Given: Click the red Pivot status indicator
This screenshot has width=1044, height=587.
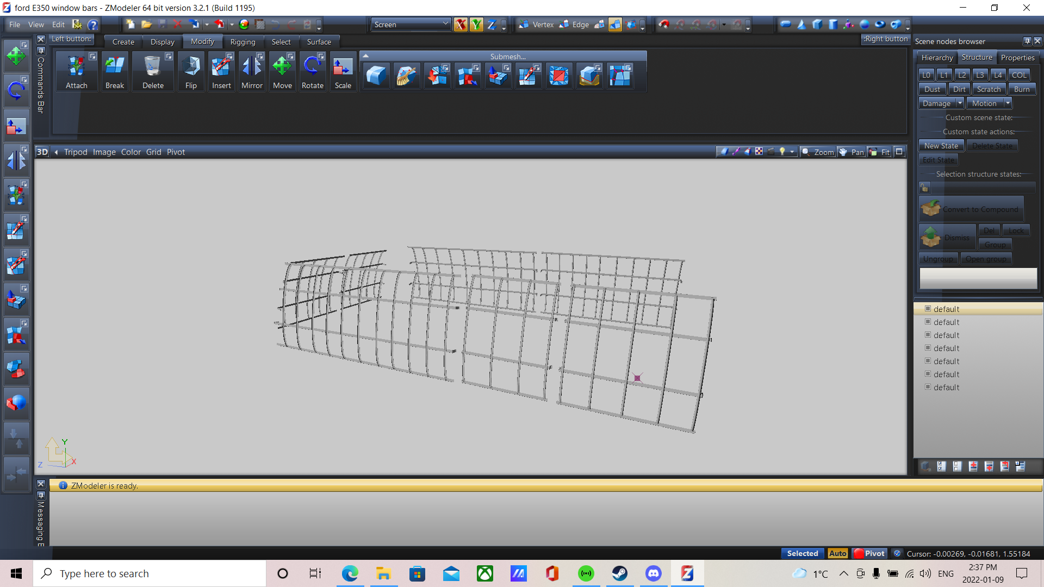Looking at the screenshot, I should point(869,553).
